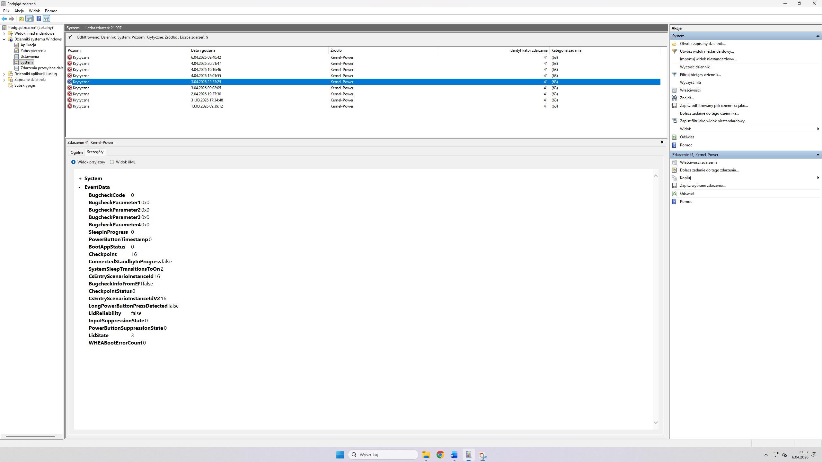Select the Widok przyjazny radio button
Viewport: 822px width, 462px height.
(x=74, y=162)
